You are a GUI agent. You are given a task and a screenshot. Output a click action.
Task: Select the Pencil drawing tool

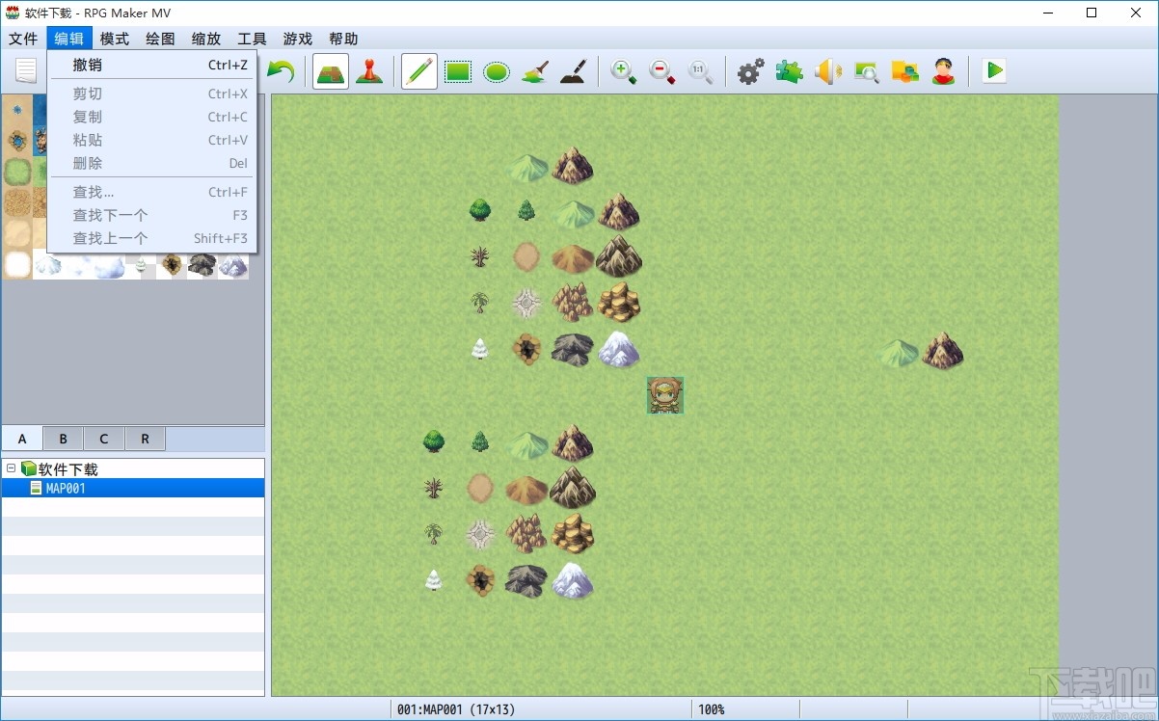click(x=418, y=70)
